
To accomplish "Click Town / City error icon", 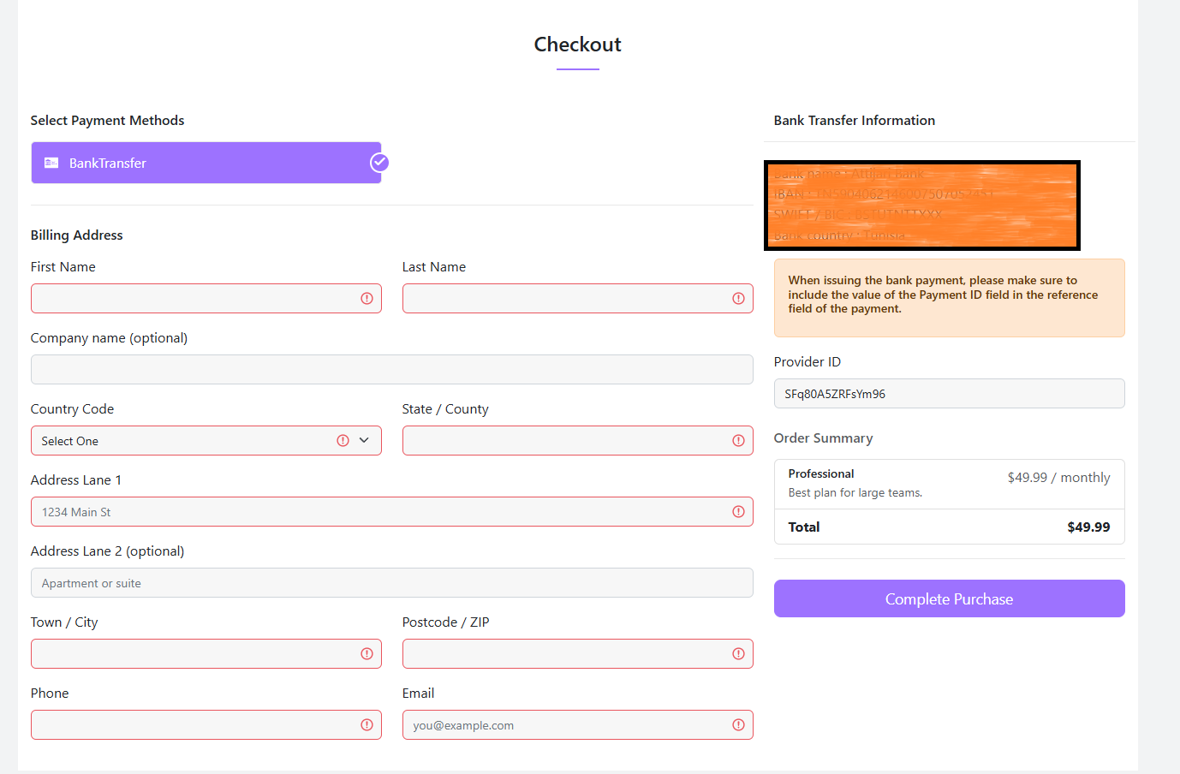I will click(x=367, y=654).
